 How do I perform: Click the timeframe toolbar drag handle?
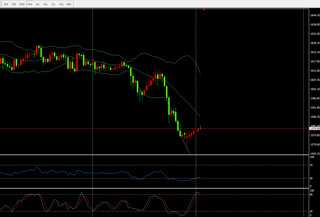1,4
